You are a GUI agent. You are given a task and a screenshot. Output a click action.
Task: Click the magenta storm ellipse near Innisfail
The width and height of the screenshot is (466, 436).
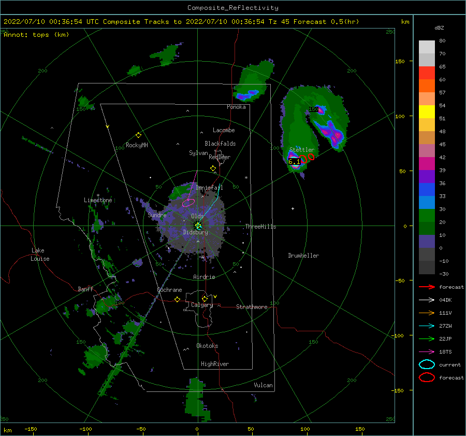pyautogui.click(x=188, y=203)
